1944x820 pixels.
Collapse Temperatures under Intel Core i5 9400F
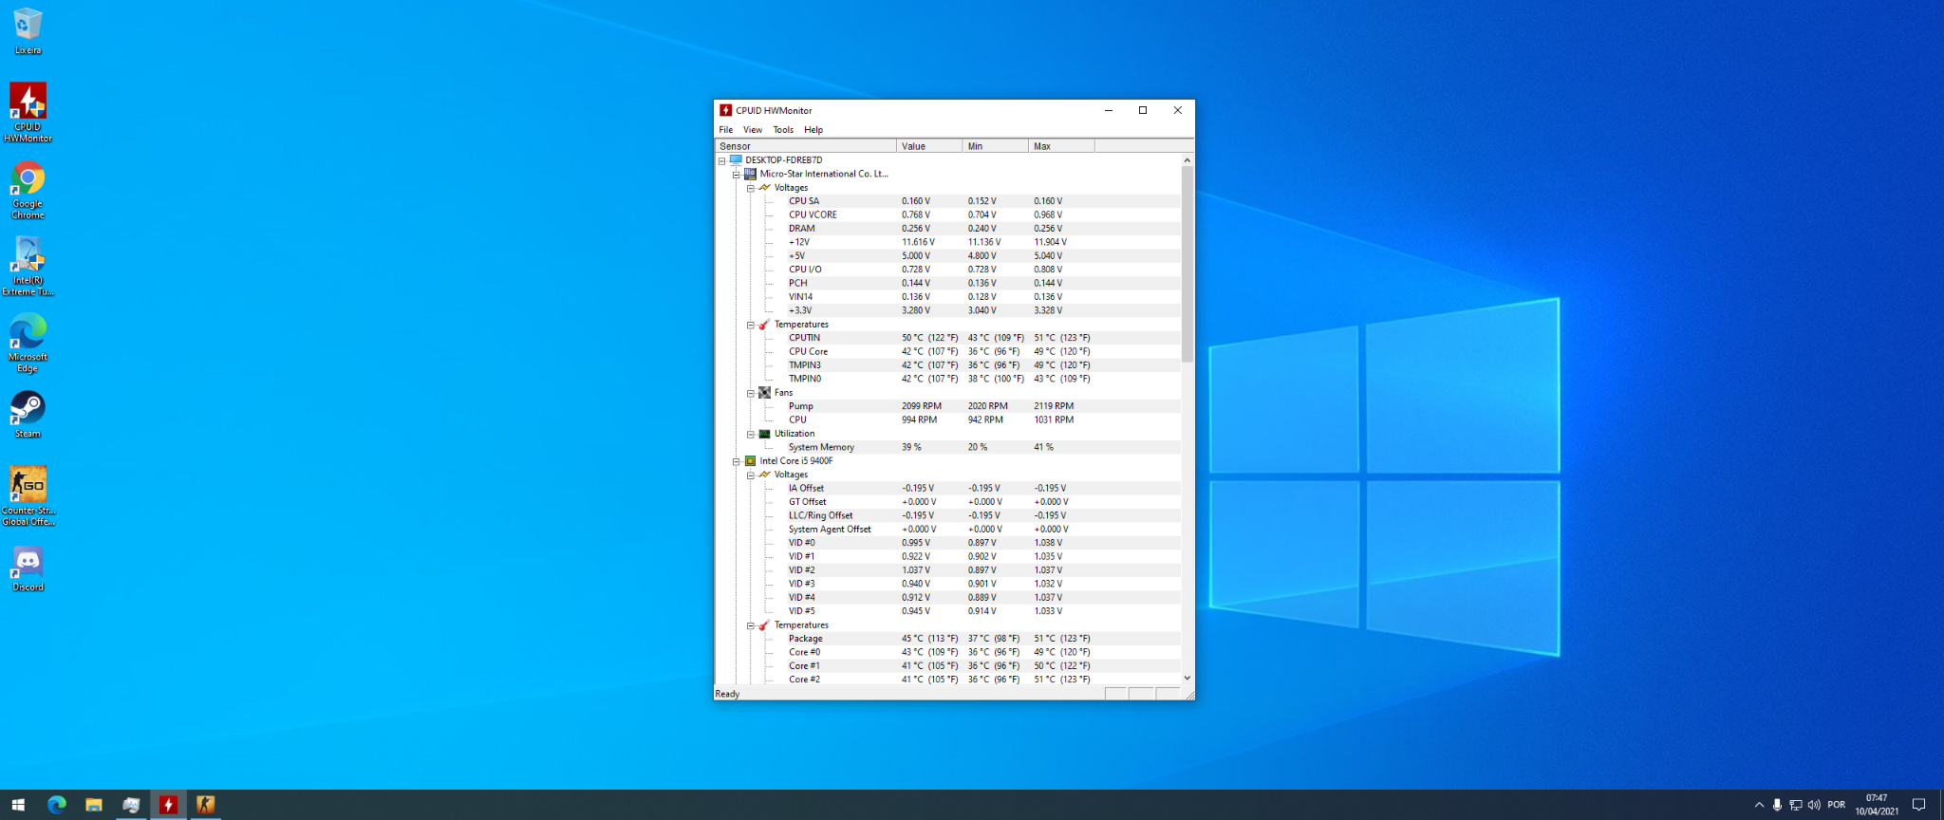[x=750, y=625]
